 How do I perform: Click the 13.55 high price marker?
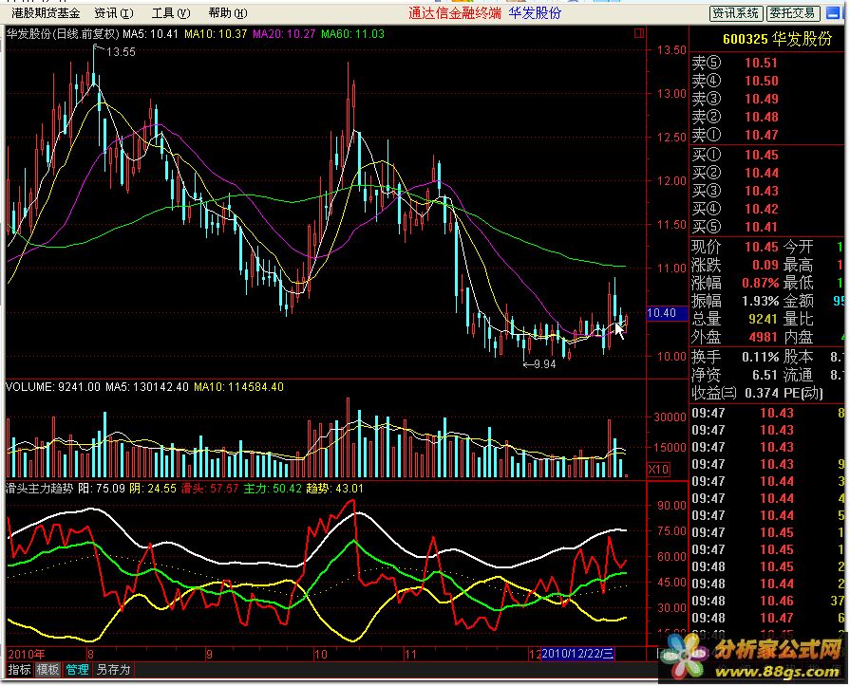tap(121, 52)
